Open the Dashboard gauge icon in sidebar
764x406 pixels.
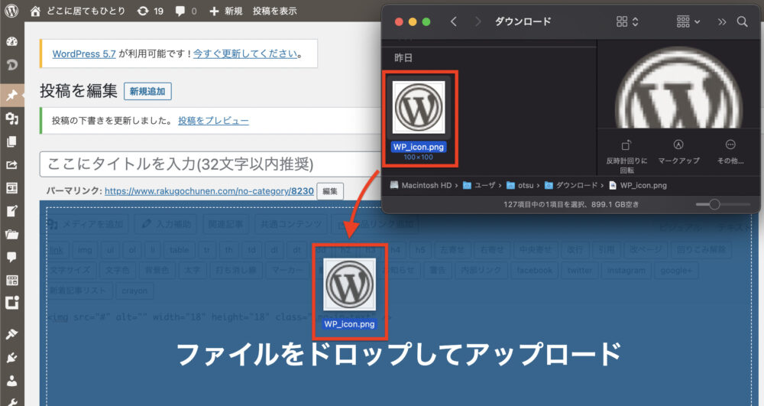click(x=11, y=41)
